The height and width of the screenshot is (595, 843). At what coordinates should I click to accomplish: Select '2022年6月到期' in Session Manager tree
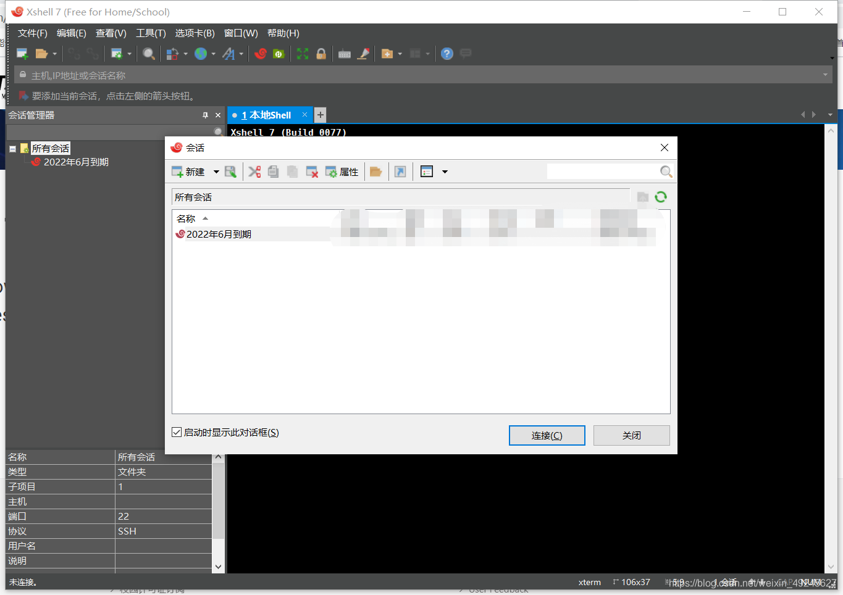coord(76,162)
